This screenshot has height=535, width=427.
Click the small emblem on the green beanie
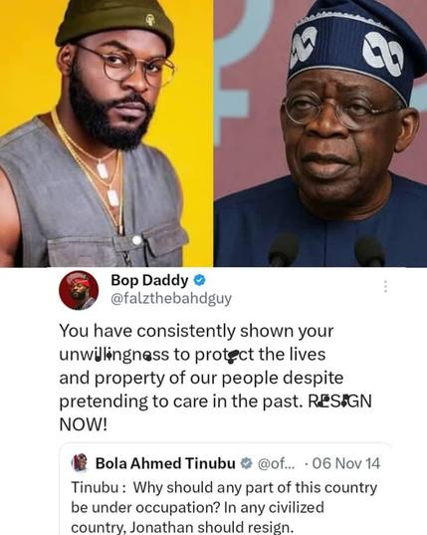pyautogui.click(x=150, y=19)
